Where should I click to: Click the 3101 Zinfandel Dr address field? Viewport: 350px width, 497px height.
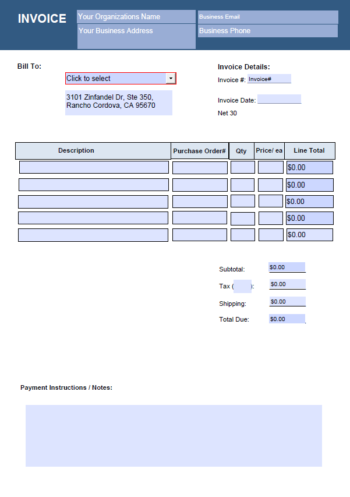pyautogui.click(x=119, y=103)
